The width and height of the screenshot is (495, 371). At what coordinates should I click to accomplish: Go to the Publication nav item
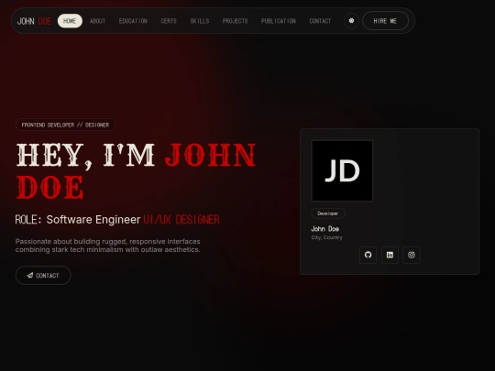click(x=279, y=21)
